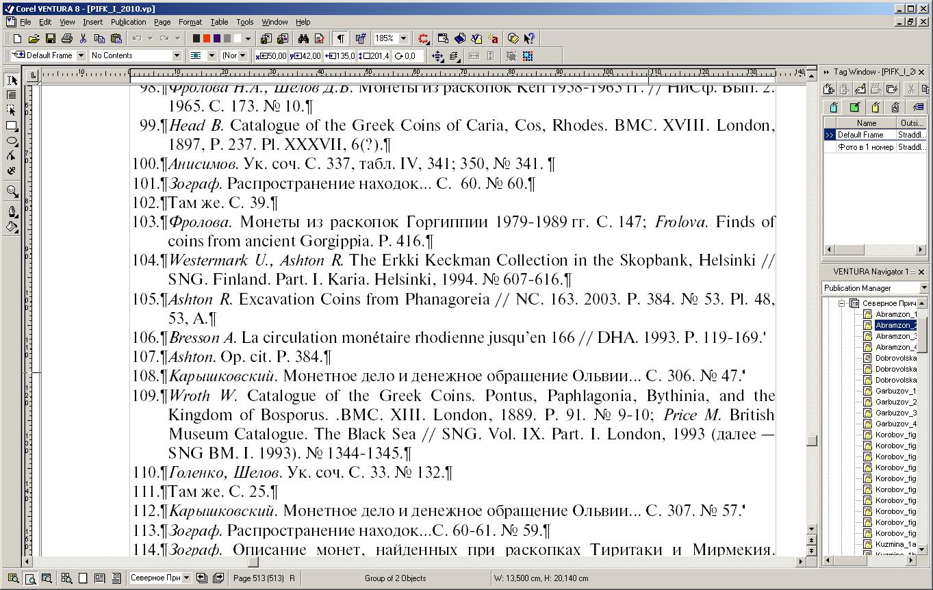Select Default Frame row in tag list
The height and width of the screenshot is (590, 933).
coord(876,135)
